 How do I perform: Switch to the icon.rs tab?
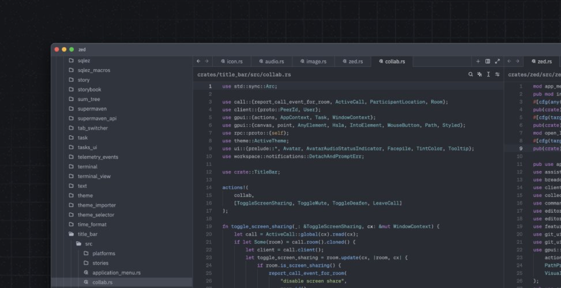point(232,61)
